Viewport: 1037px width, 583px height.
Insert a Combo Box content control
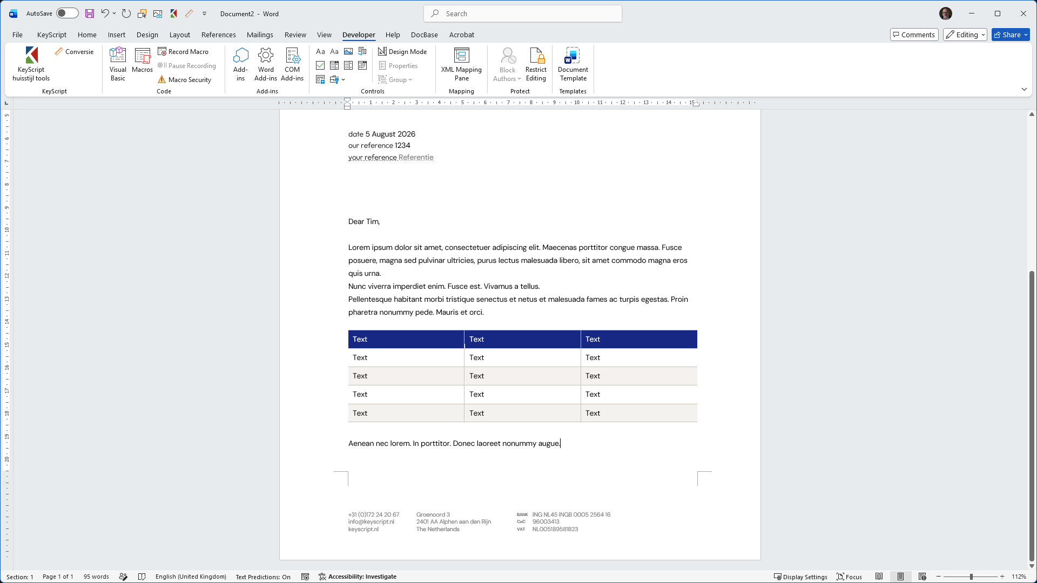tap(334, 65)
